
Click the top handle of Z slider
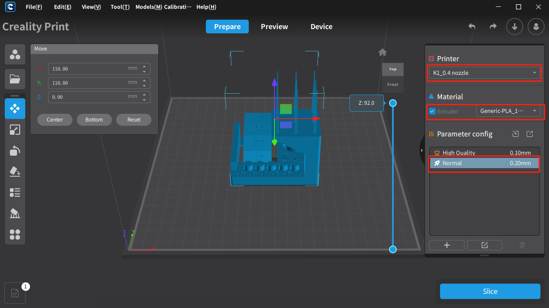(x=393, y=103)
